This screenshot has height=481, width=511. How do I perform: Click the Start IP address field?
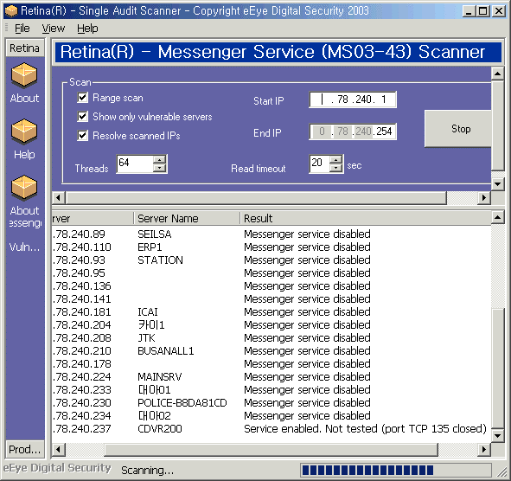pos(353,99)
